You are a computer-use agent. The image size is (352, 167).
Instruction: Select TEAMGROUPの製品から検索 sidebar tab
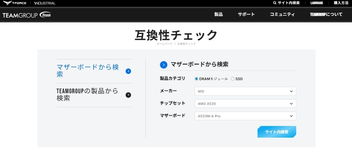[88, 95]
